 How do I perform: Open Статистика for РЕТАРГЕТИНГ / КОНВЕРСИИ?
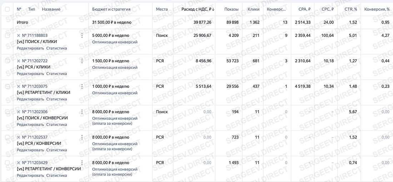point(57,176)
